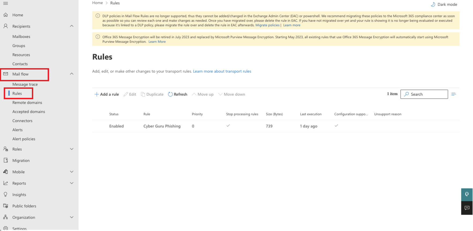The height and width of the screenshot is (231, 473).
Task: Click the Duplicate copy icon
Action: click(x=143, y=94)
